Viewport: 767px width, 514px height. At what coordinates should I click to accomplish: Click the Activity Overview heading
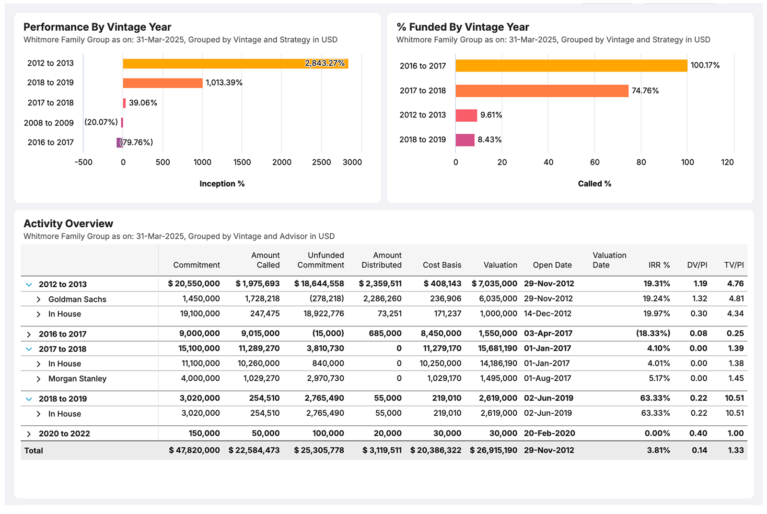(68, 223)
